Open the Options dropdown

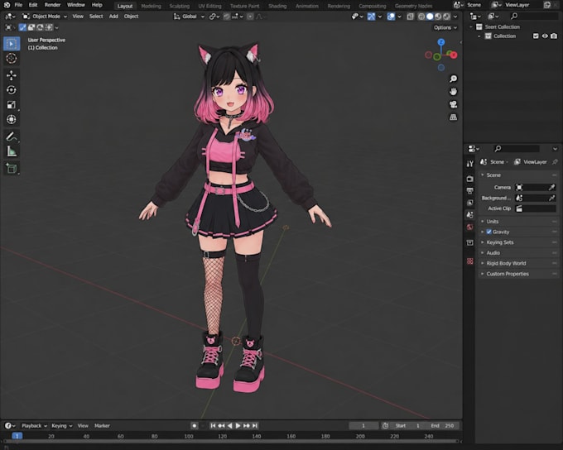445,27
